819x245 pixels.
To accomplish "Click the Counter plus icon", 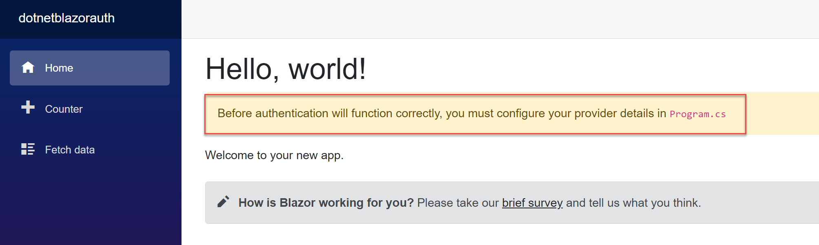I will click(x=28, y=107).
